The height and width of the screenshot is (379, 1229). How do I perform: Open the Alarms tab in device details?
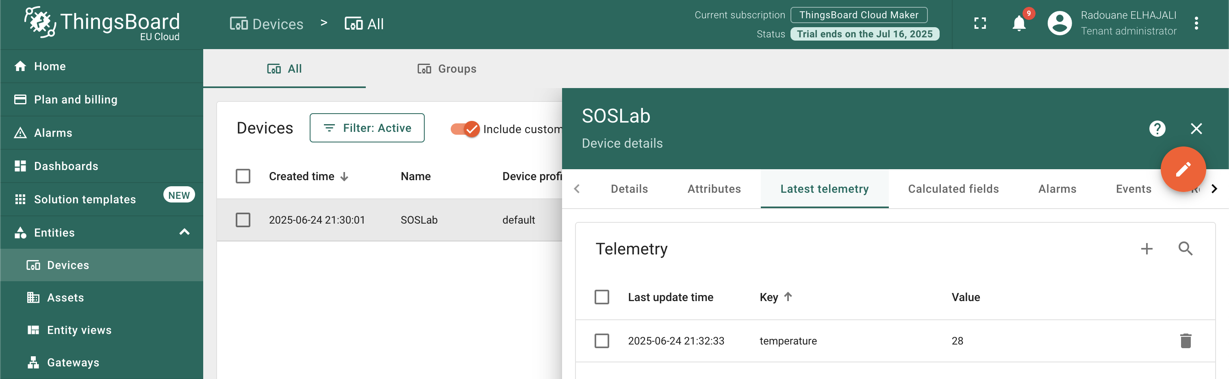(x=1057, y=189)
